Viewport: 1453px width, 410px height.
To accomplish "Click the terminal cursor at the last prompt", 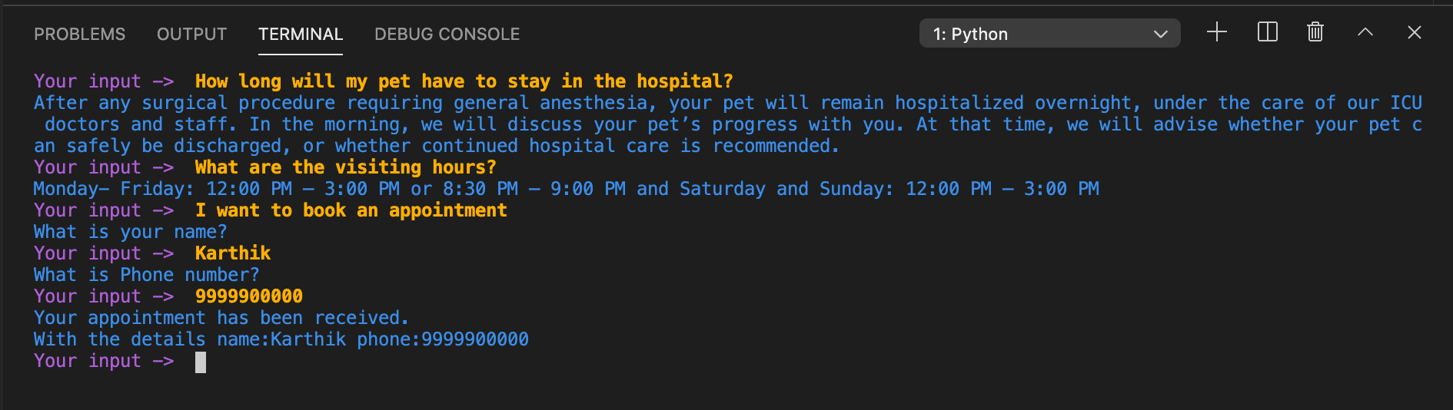I will pos(201,362).
